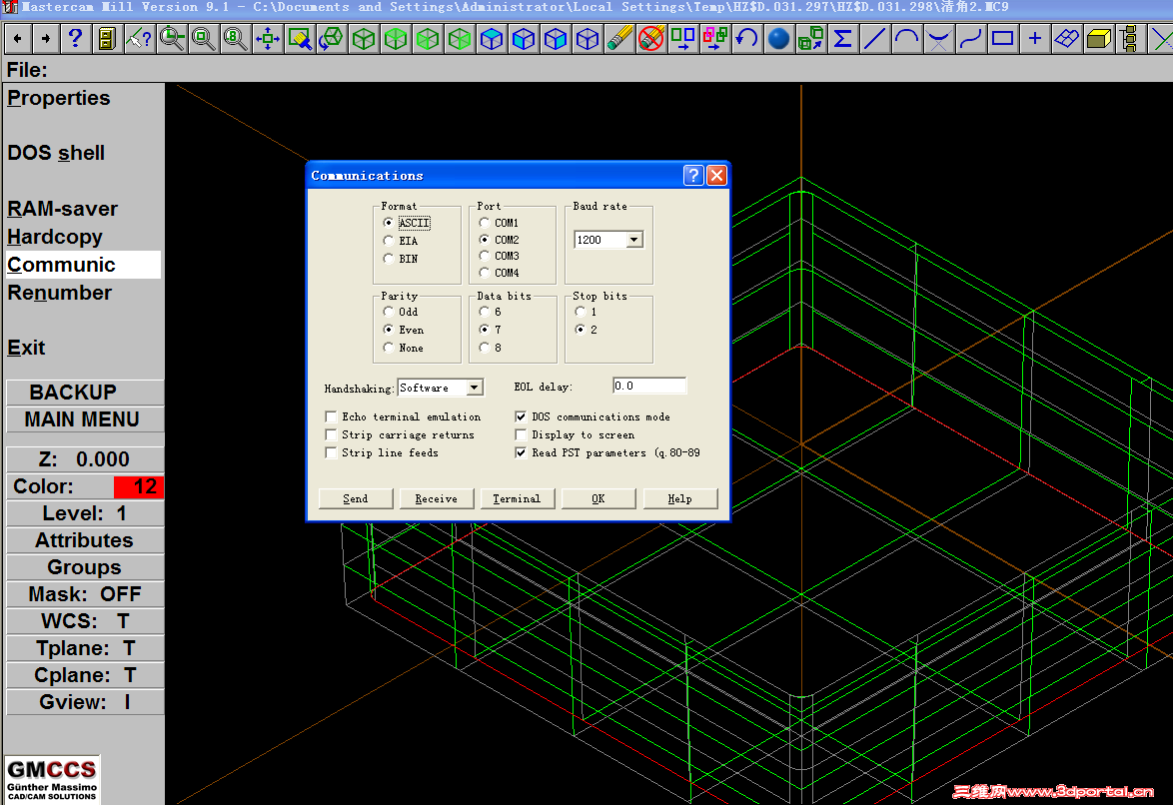Click the Create surface patch icon

pos(1067,38)
